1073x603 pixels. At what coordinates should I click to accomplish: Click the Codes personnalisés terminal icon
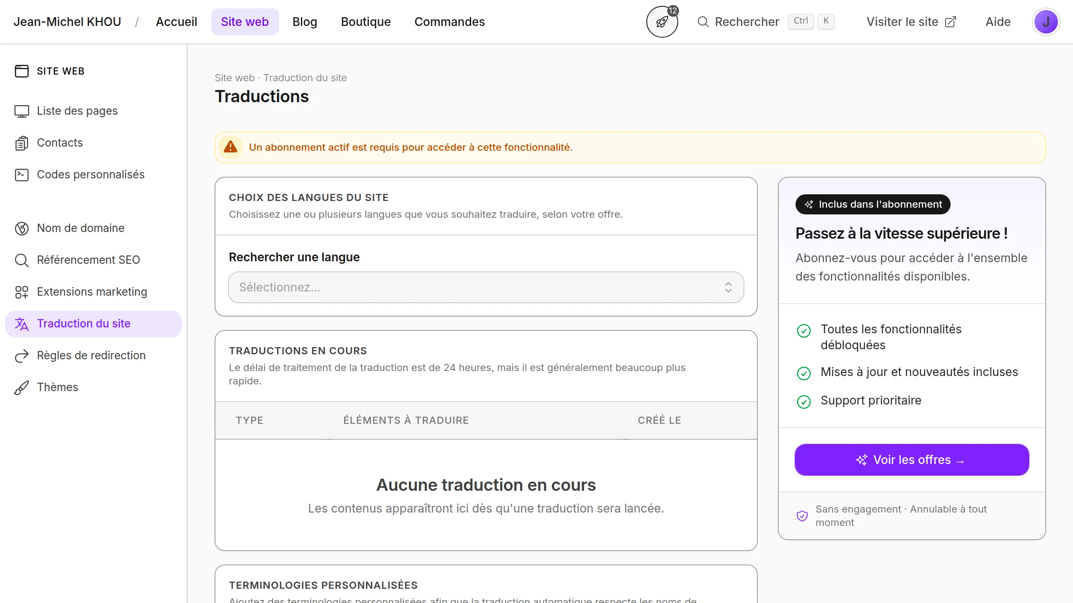coord(22,175)
